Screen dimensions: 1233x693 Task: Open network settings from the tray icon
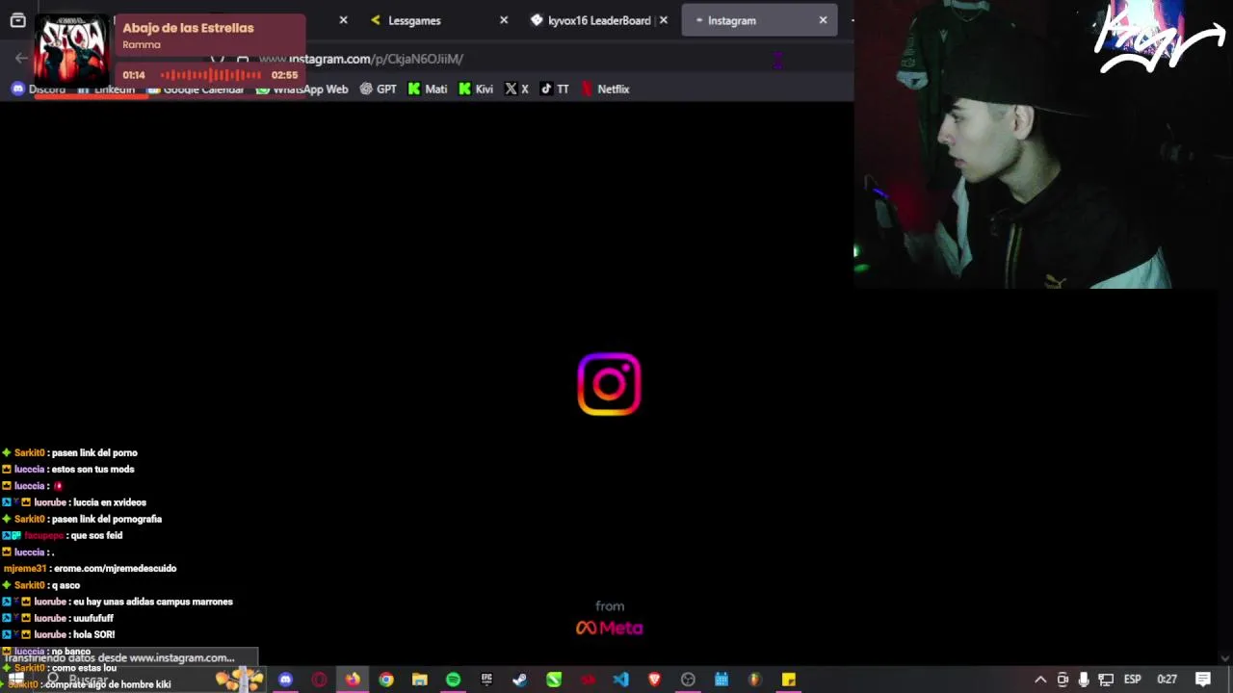click(1106, 680)
